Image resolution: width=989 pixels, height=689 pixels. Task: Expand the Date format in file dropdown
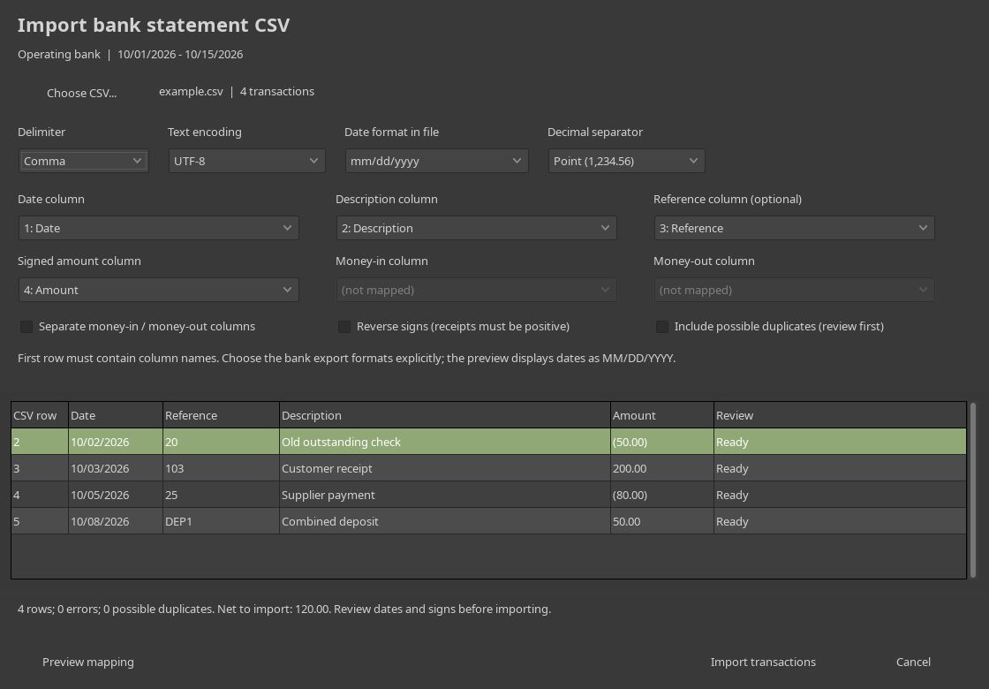(x=436, y=161)
